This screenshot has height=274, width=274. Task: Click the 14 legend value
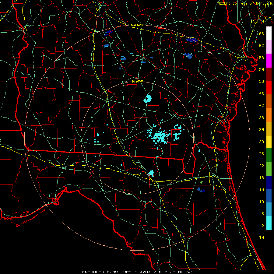pos(262,190)
